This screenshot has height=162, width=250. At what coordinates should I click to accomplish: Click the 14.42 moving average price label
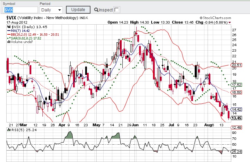[x=236, y=110]
